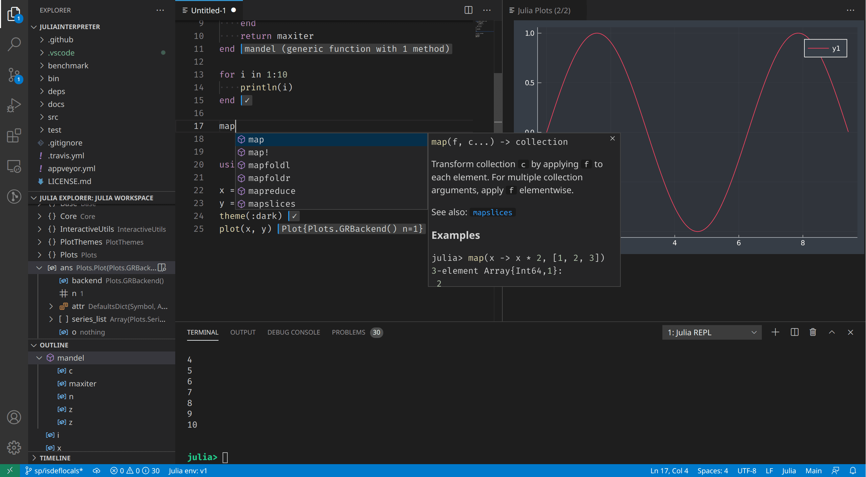Click the checkmark toggle on line 24

(x=294, y=215)
